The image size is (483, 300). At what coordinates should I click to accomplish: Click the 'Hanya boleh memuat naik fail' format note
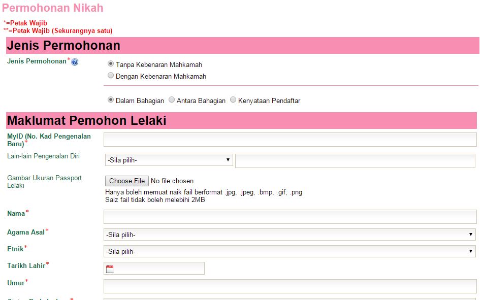(x=204, y=192)
